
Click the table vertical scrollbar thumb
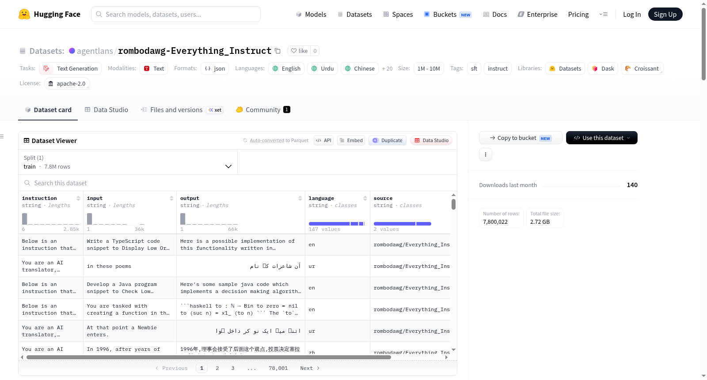pyautogui.click(x=453, y=204)
